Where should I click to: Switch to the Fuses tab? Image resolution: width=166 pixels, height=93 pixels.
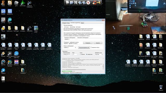pyautogui.click(x=68, y=23)
